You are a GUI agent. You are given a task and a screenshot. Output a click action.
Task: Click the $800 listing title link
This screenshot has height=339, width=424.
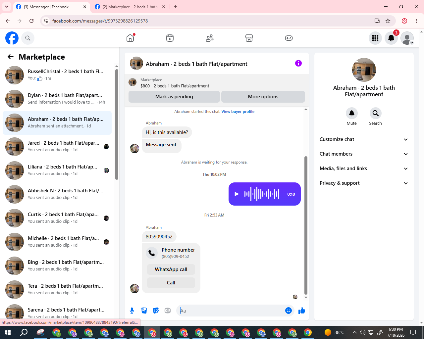tap(175, 86)
